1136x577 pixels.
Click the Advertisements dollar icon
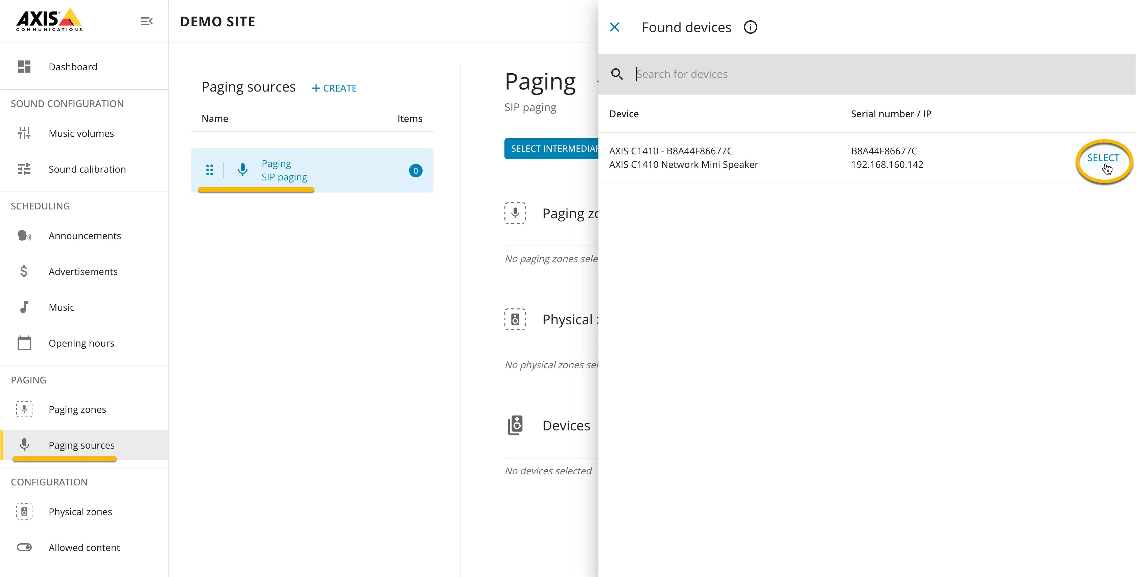(x=24, y=272)
